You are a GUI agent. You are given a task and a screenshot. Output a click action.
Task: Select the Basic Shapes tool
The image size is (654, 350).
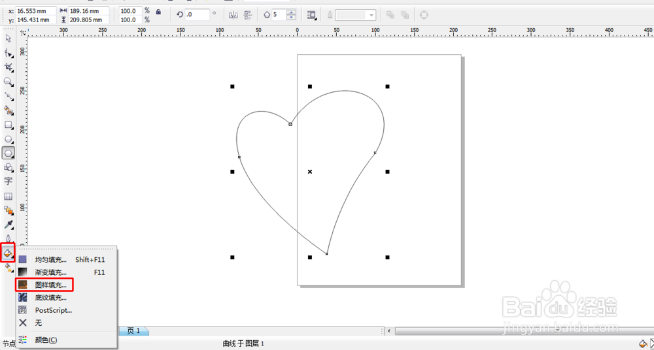click(x=8, y=168)
